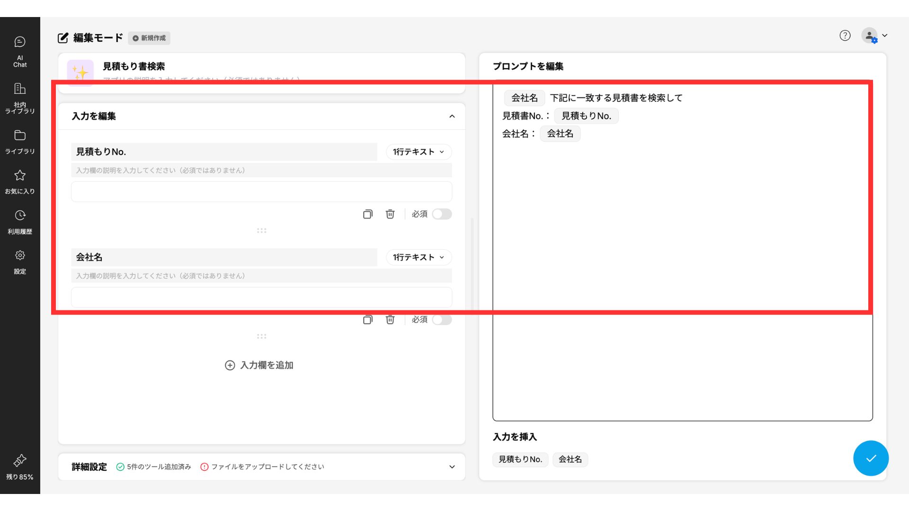
Task: Click the 見積もりNo. default value input box
Action: pyautogui.click(x=261, y=192)
